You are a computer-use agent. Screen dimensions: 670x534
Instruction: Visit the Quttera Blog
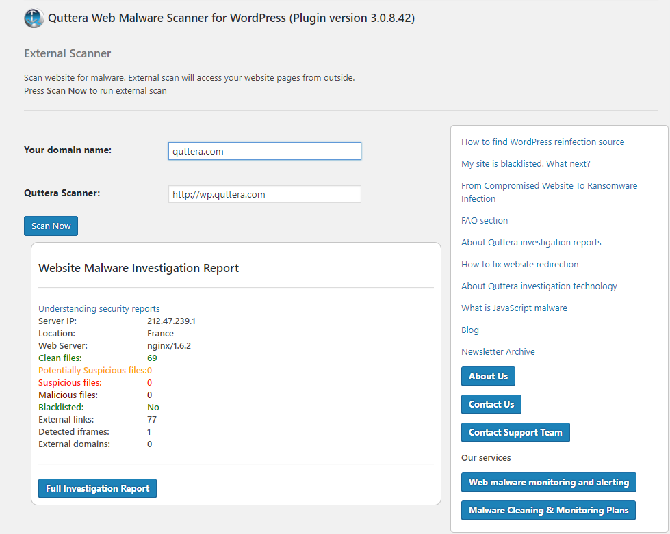tap(469, 330)
